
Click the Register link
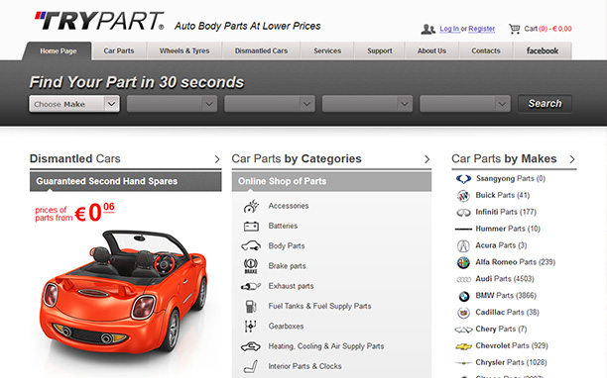click(482, 29)
